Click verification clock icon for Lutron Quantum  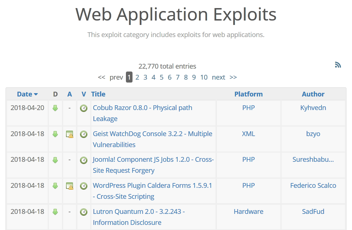84,212
